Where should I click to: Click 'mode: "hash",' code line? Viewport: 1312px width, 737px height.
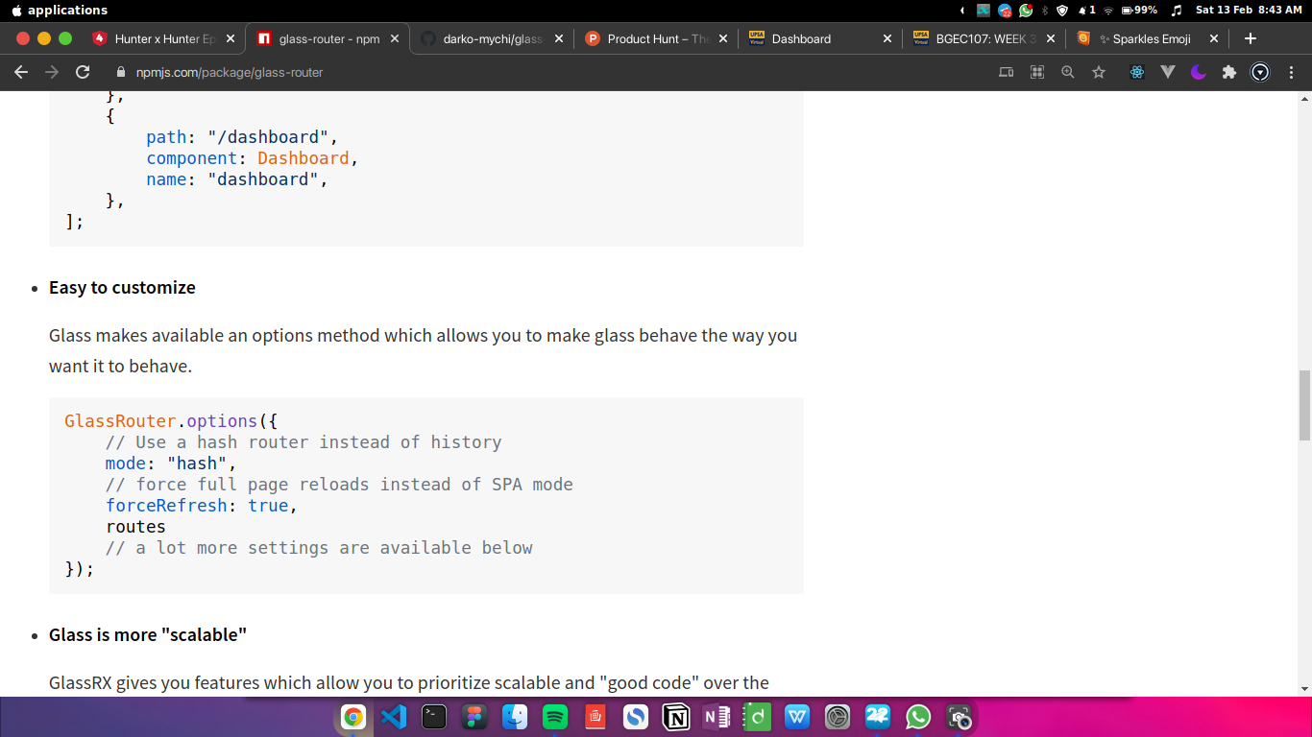pos(171,464)
